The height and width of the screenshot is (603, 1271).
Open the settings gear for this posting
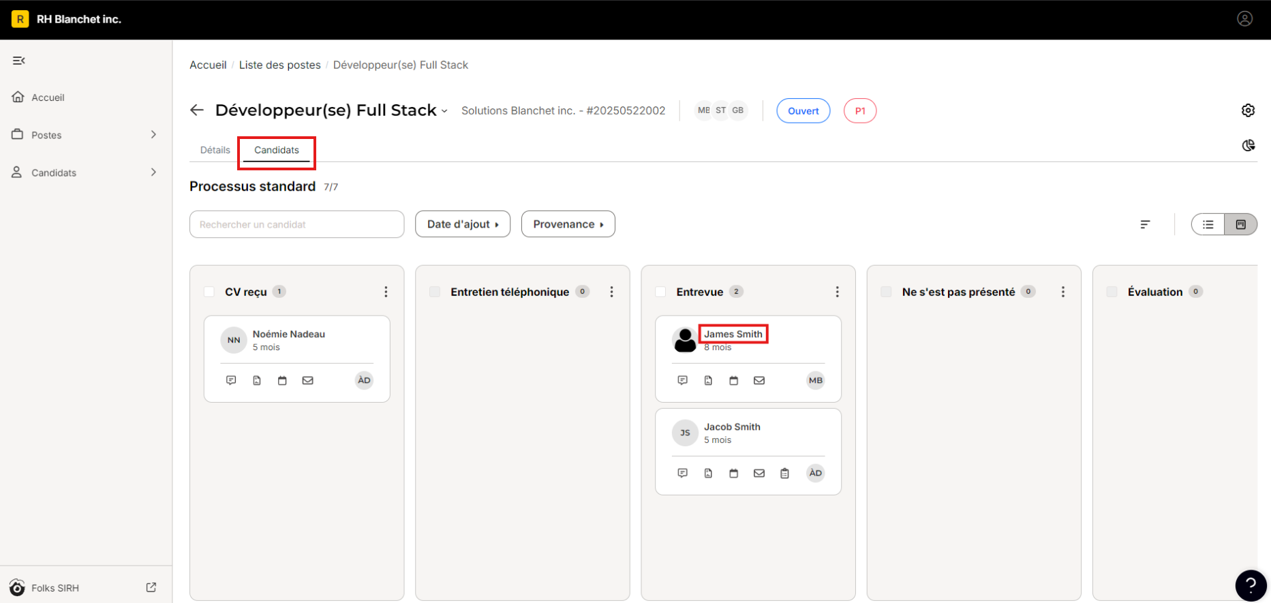click(1248, 110)
